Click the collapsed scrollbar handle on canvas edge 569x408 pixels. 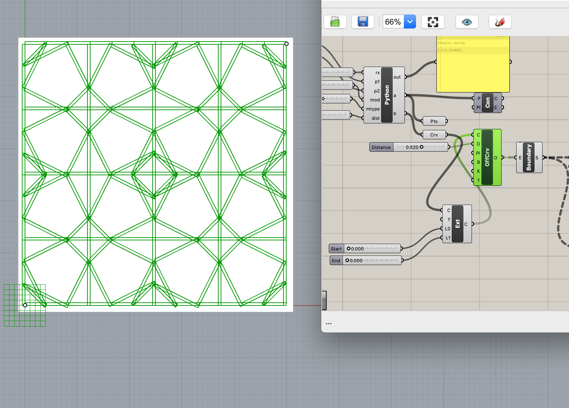click(325, 300)
